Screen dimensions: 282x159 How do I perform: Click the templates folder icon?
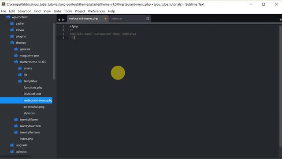(x=20, y=81)
